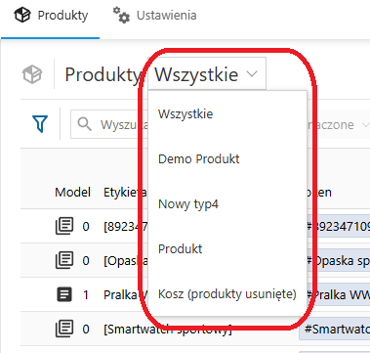Collapse the Wszystkie dropdown chevron

click(x=252, y=74)
